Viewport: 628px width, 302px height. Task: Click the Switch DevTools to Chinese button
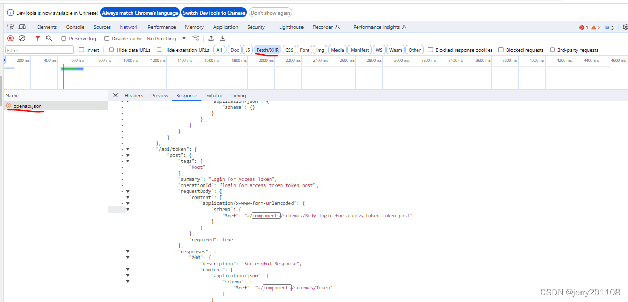214,13
